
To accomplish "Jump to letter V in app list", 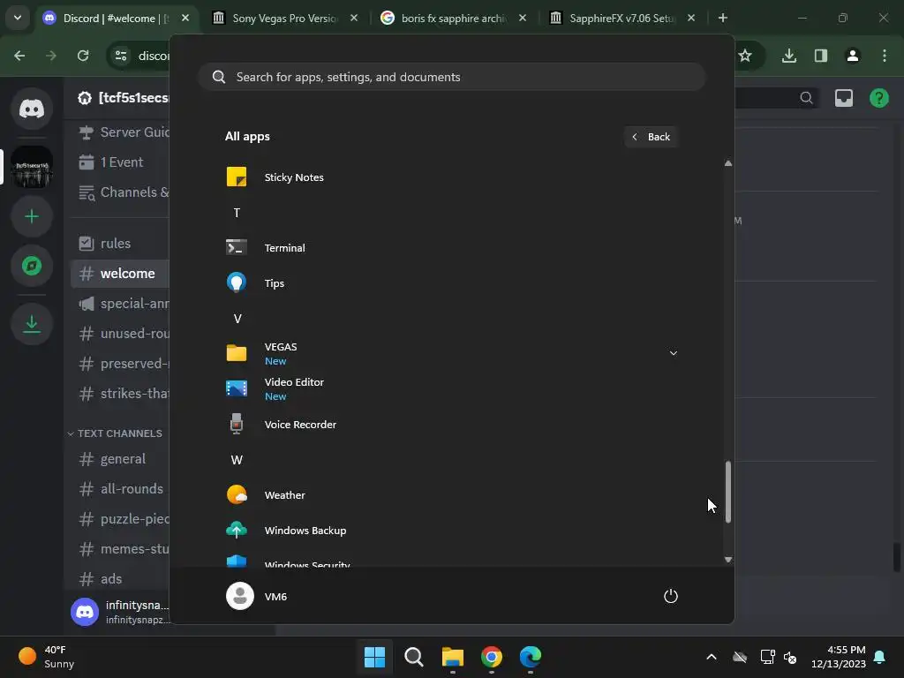I will pos(237,318).
